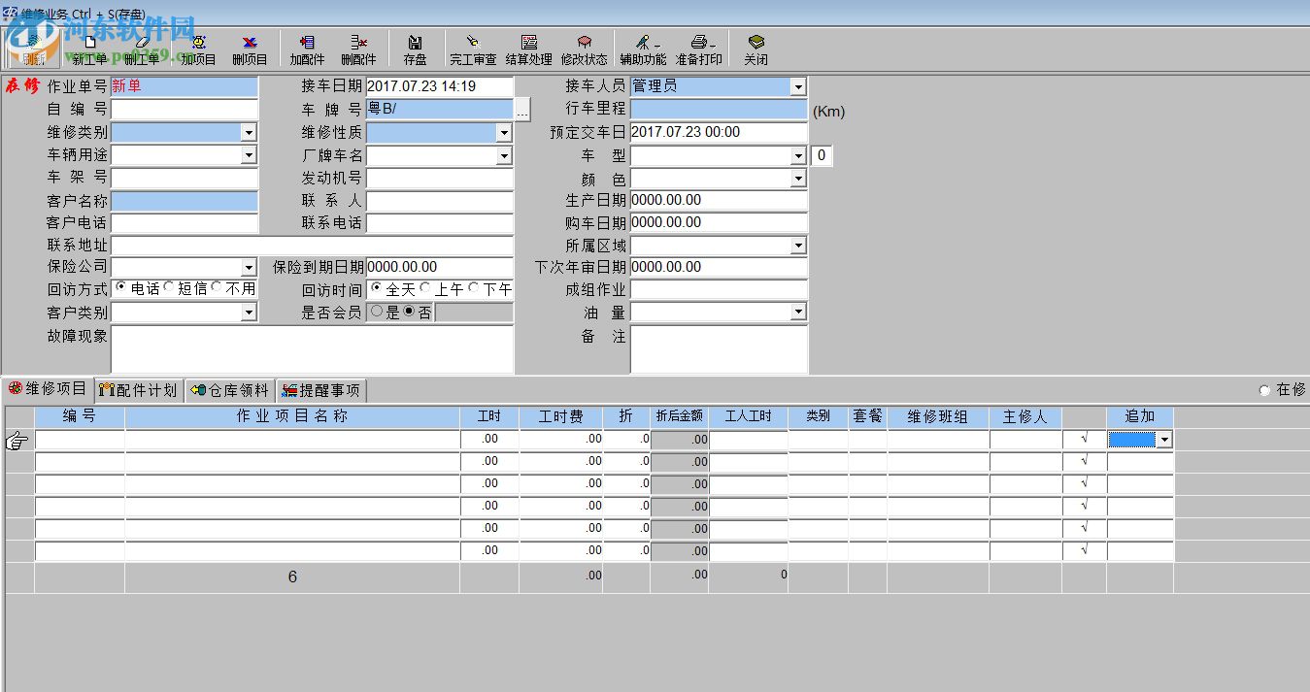
Task: Switch to the 配件计划 tab
Action: [138, 389]
